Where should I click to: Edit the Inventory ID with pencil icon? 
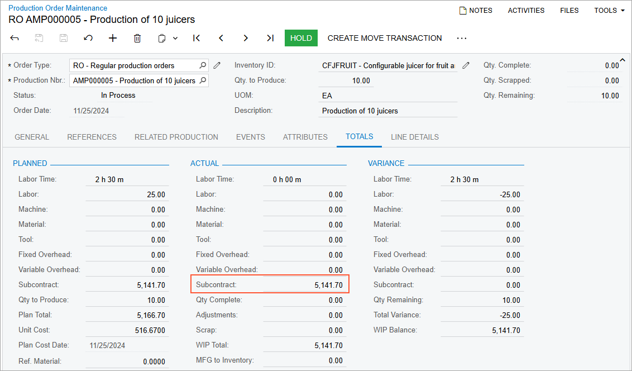(466, 65)
